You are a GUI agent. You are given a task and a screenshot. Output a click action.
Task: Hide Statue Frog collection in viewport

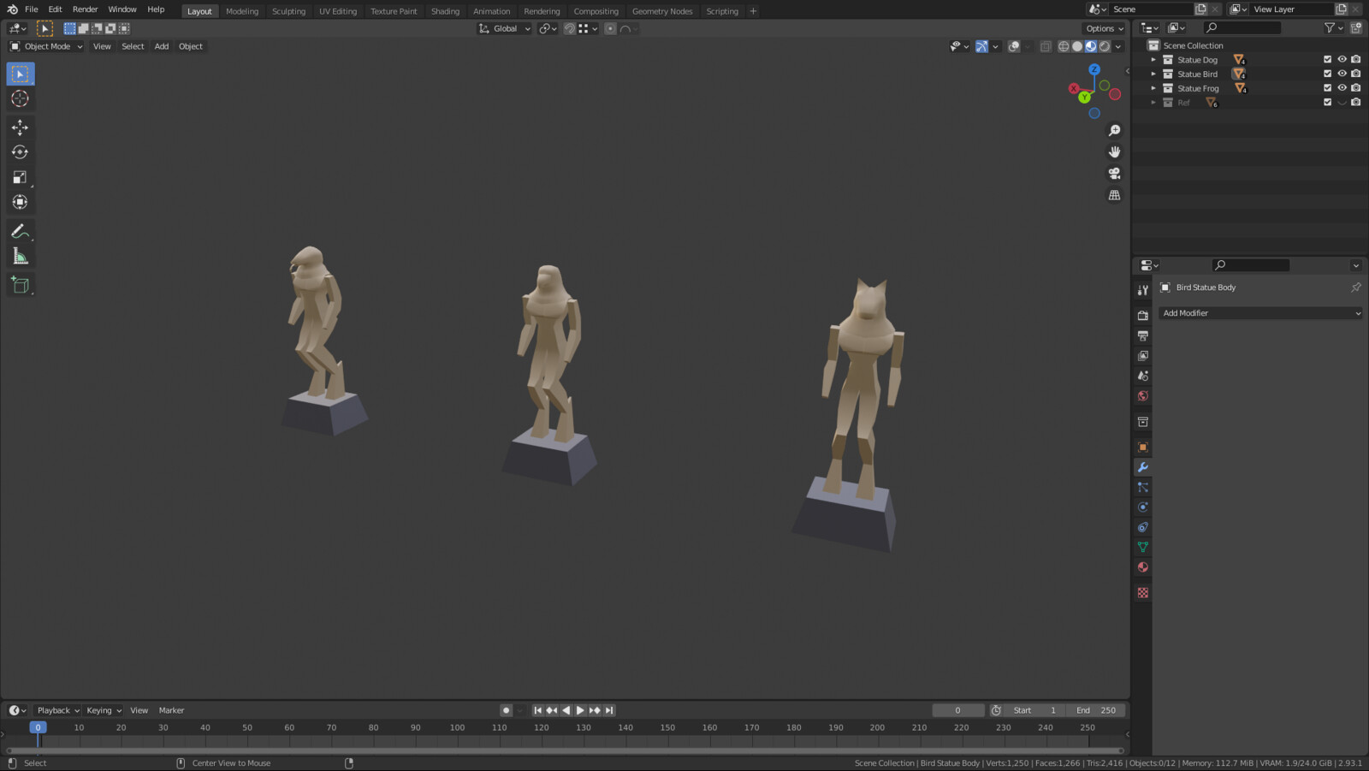point(1342,88)
